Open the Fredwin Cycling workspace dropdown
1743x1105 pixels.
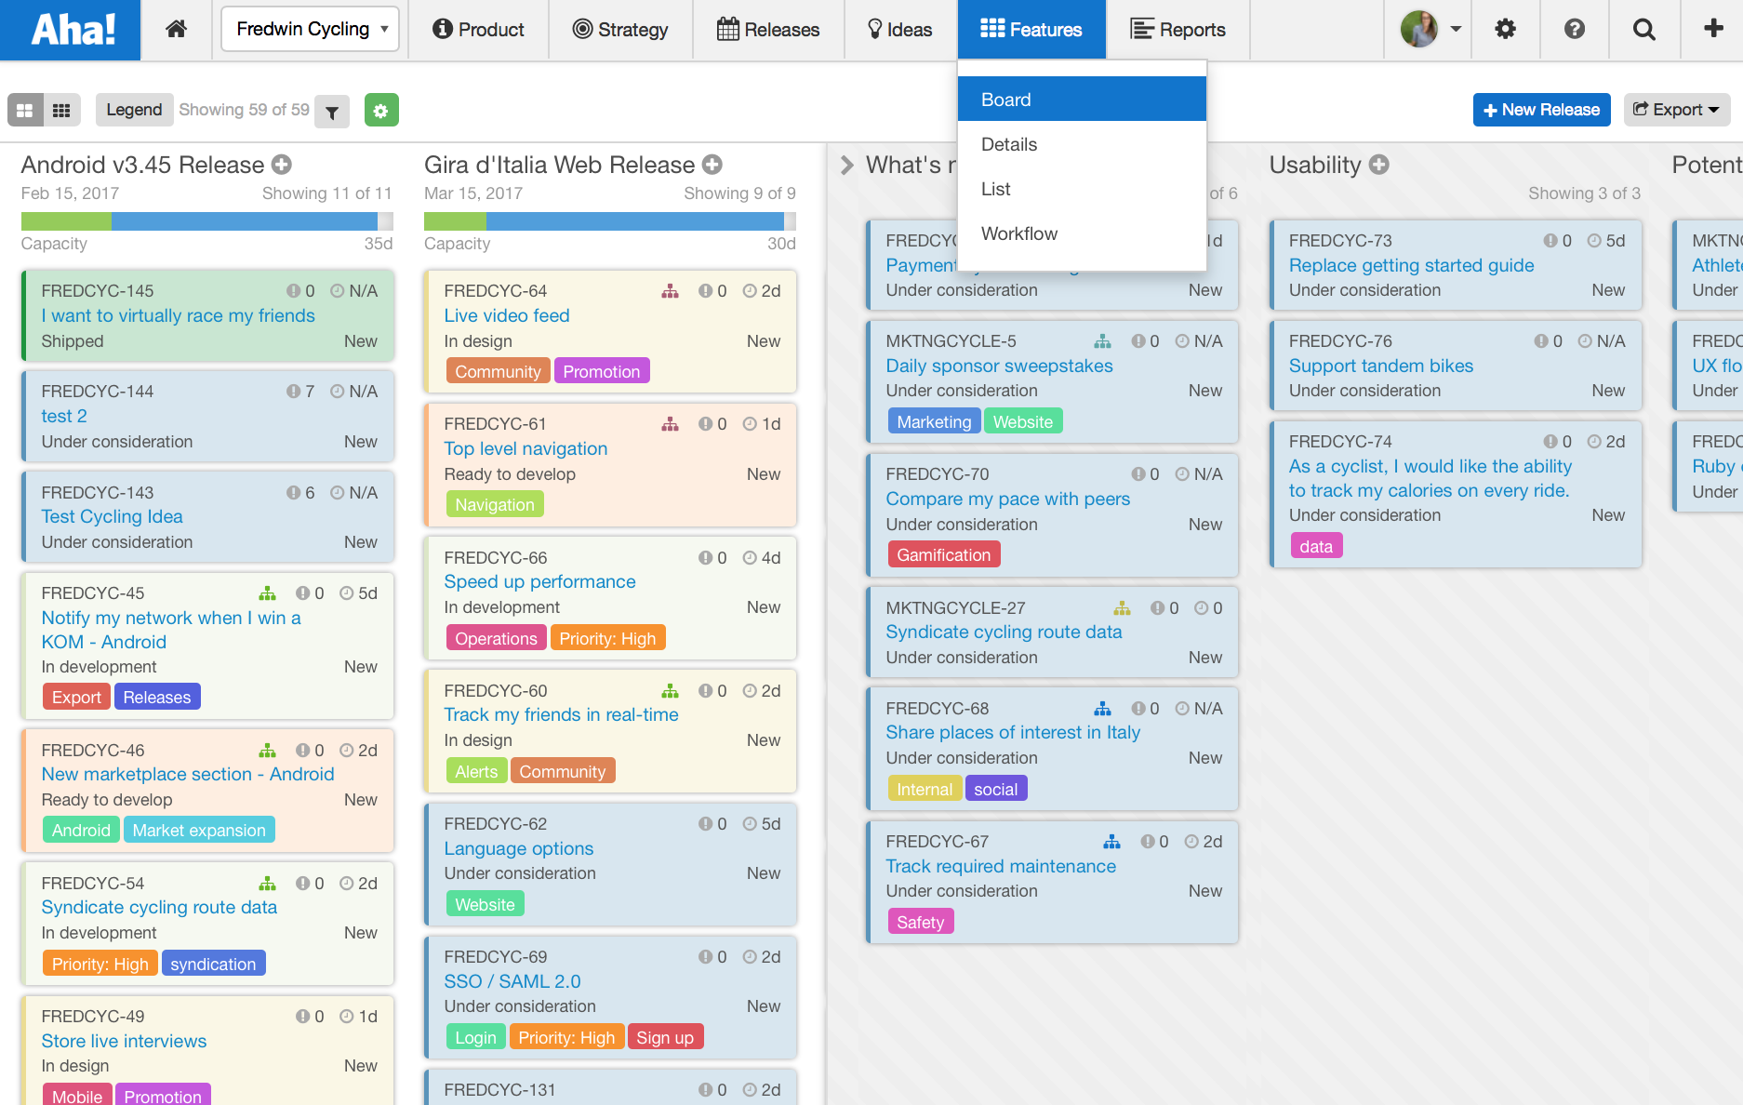coord(310,29)
